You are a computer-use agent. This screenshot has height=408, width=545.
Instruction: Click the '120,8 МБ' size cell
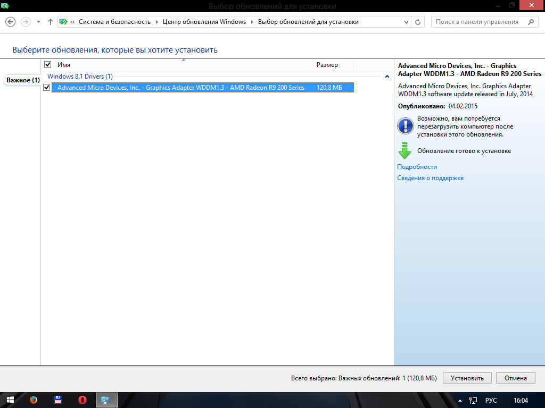point(329,88)
